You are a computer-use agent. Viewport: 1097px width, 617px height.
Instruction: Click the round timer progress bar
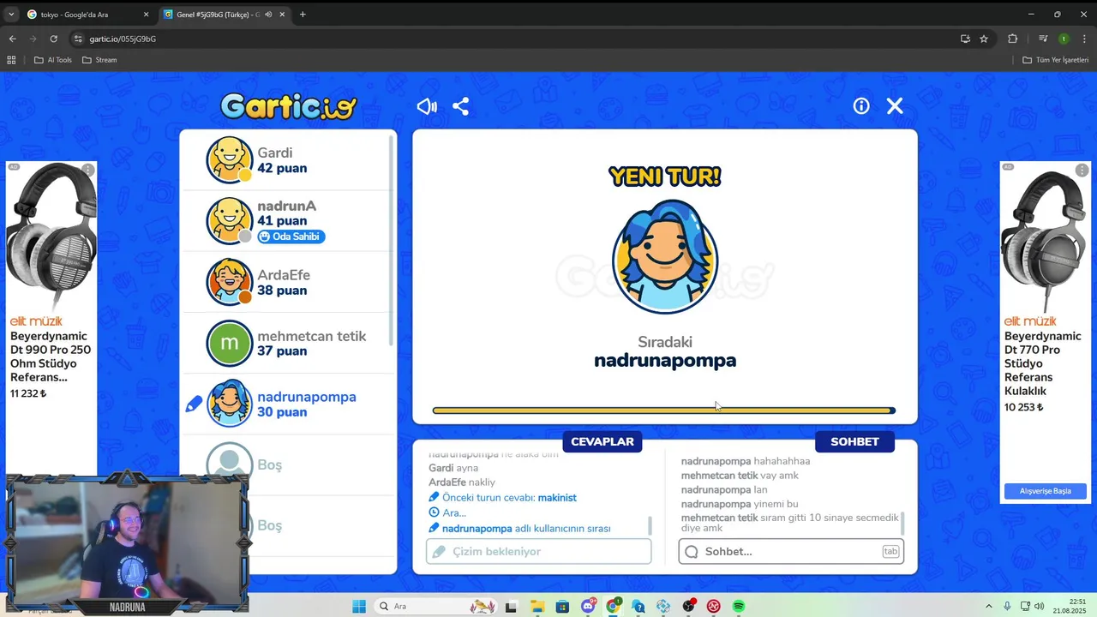(664, 410)
